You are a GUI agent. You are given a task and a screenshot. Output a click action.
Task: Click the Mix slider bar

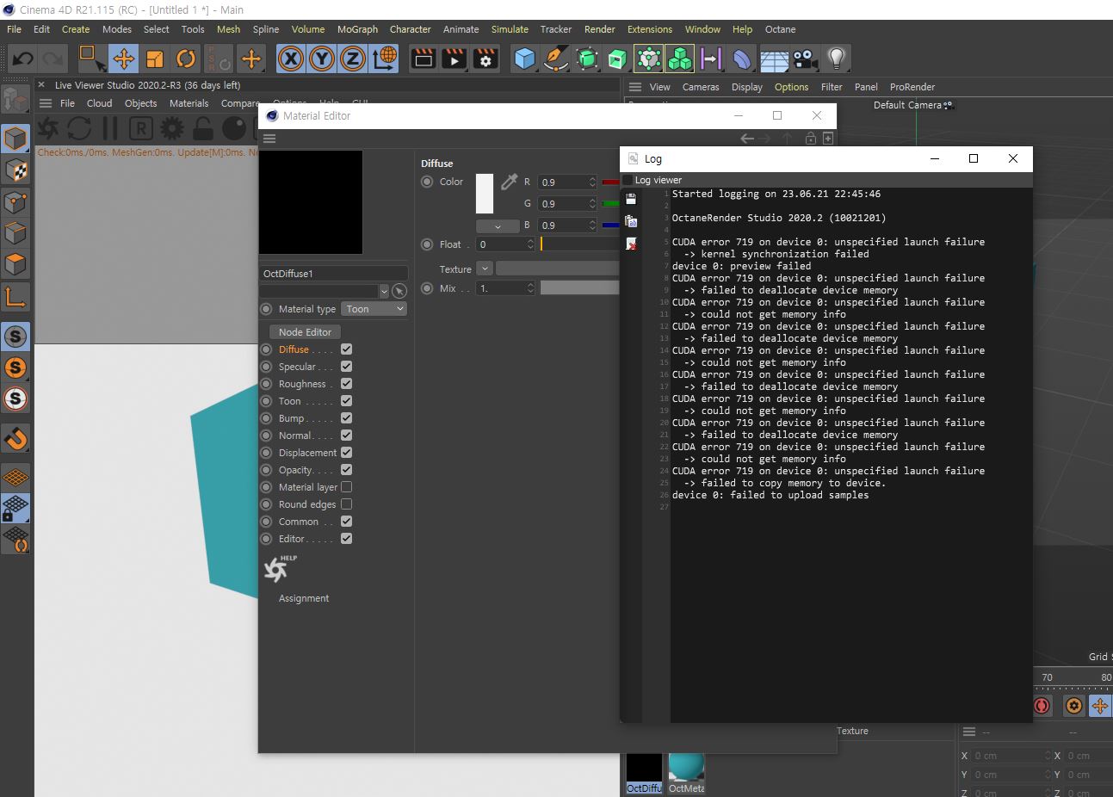click(579, 288)
